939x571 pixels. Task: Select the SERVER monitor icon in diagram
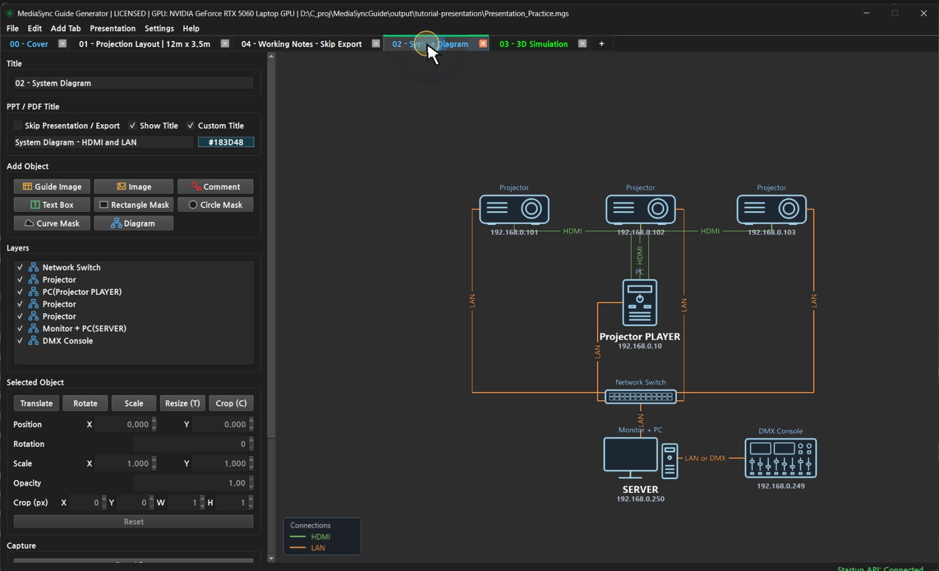630,458
